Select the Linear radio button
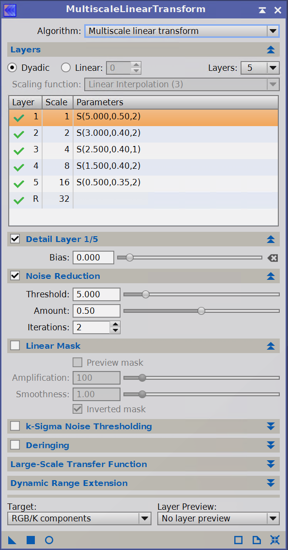This screenshot has width=288, height=550. [x=66, y=67]
